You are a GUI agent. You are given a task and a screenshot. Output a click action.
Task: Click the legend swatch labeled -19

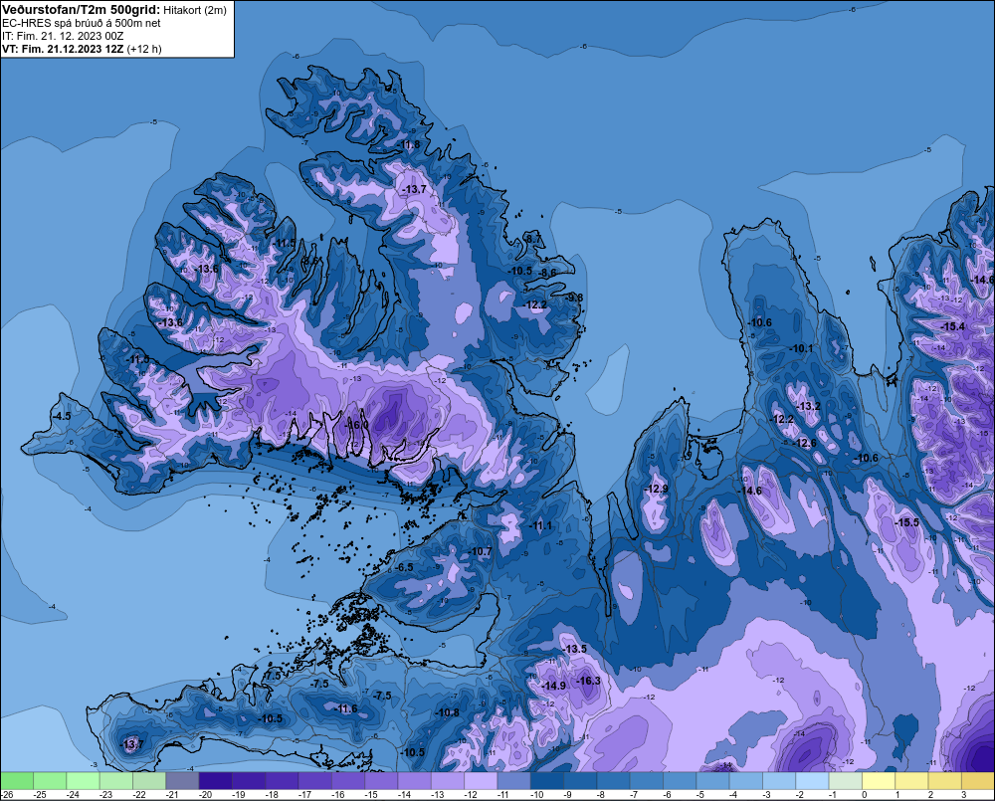point(249,781)
